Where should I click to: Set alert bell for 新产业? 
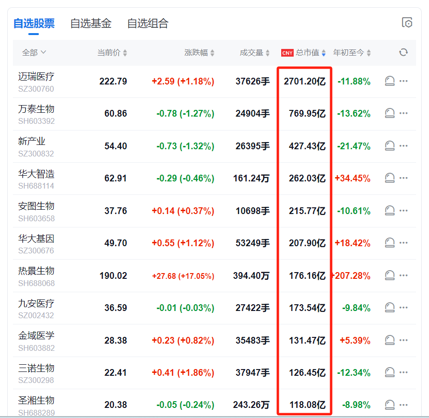[390, 146]
